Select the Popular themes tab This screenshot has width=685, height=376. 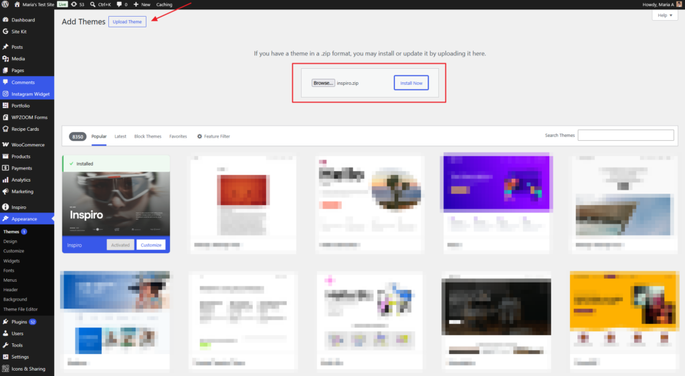click(x=99, y=136)
